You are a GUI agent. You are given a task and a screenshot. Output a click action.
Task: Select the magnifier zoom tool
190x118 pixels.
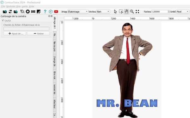(x=132, y=12)
